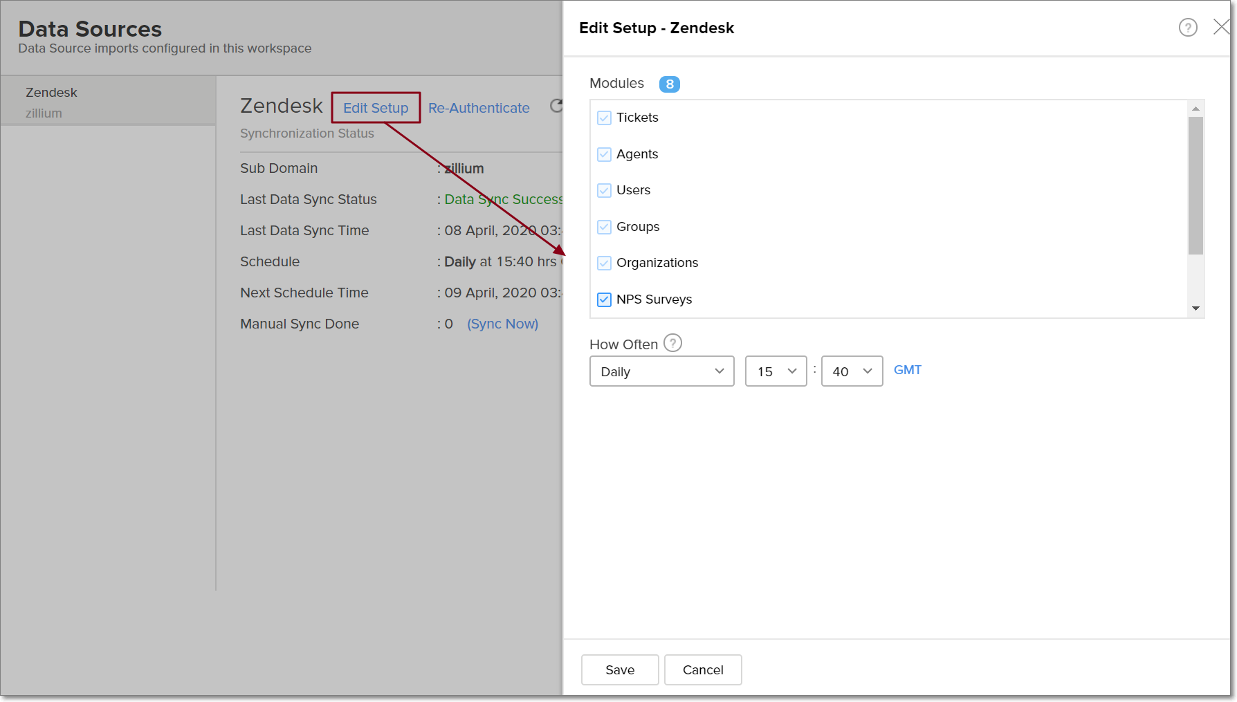Open the Daily frequency dropdown
Viewport: 1237px width, 702px height.
point(661,371)
